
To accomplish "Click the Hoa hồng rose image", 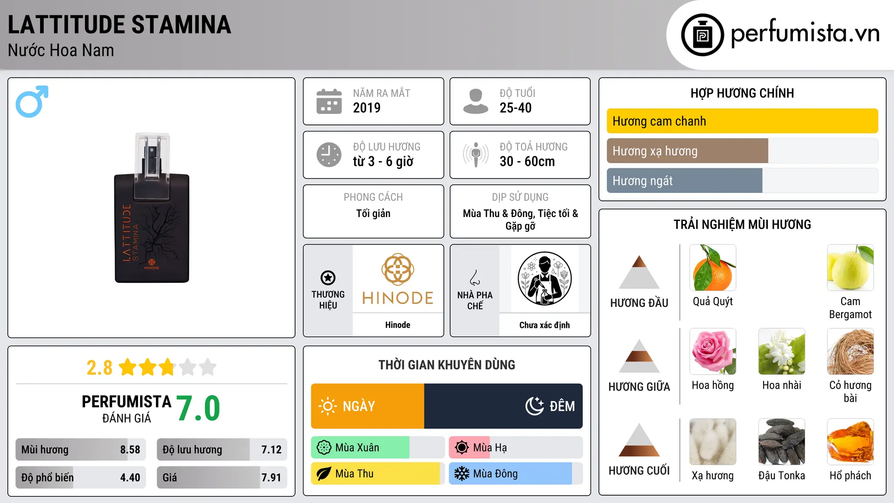I will [x=713, y=351].
